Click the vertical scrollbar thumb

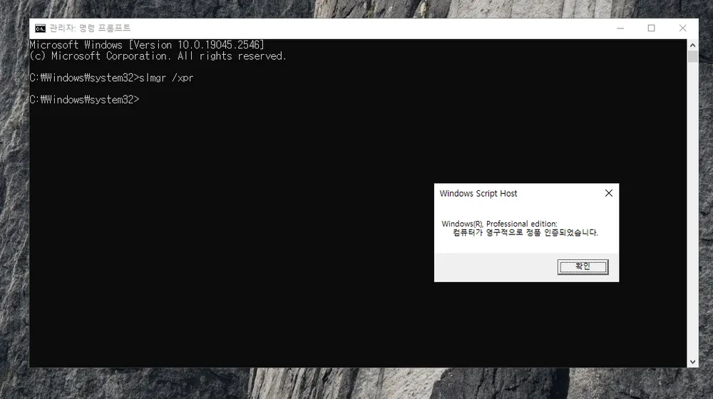[x=692, y=56]
